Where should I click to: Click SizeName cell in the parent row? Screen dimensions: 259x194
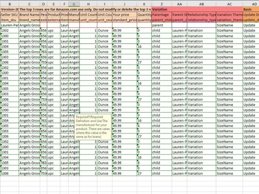pyautogui.click(x=229, y=25)
